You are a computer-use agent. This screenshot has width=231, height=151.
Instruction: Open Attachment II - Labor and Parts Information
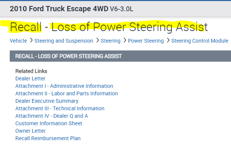tap(67, 93)
